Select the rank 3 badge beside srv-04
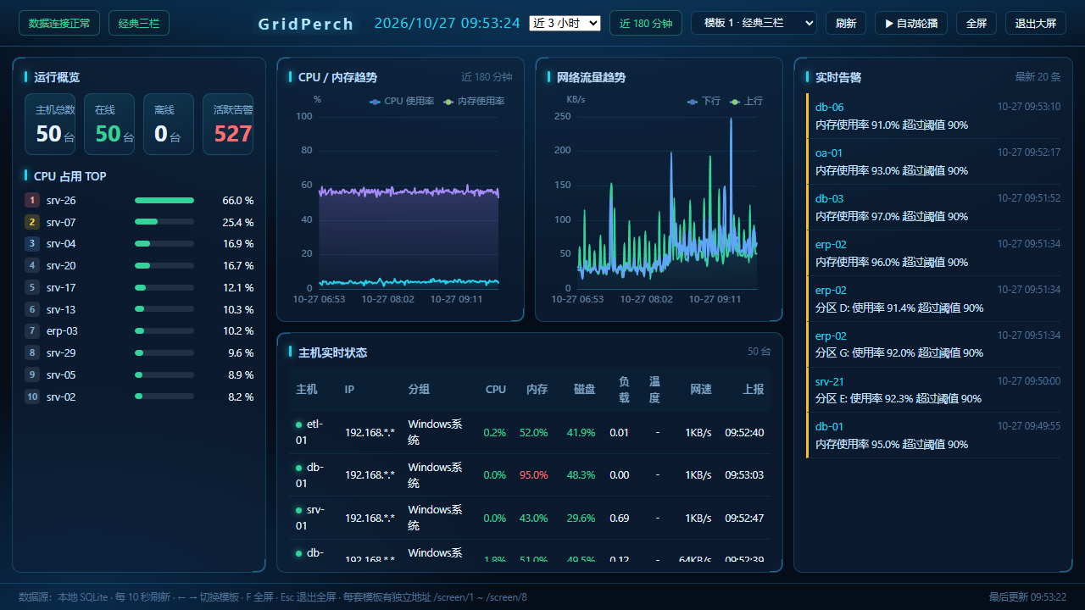The height and width of the screenshot is (610, 1085). click(x=32, y=244)
